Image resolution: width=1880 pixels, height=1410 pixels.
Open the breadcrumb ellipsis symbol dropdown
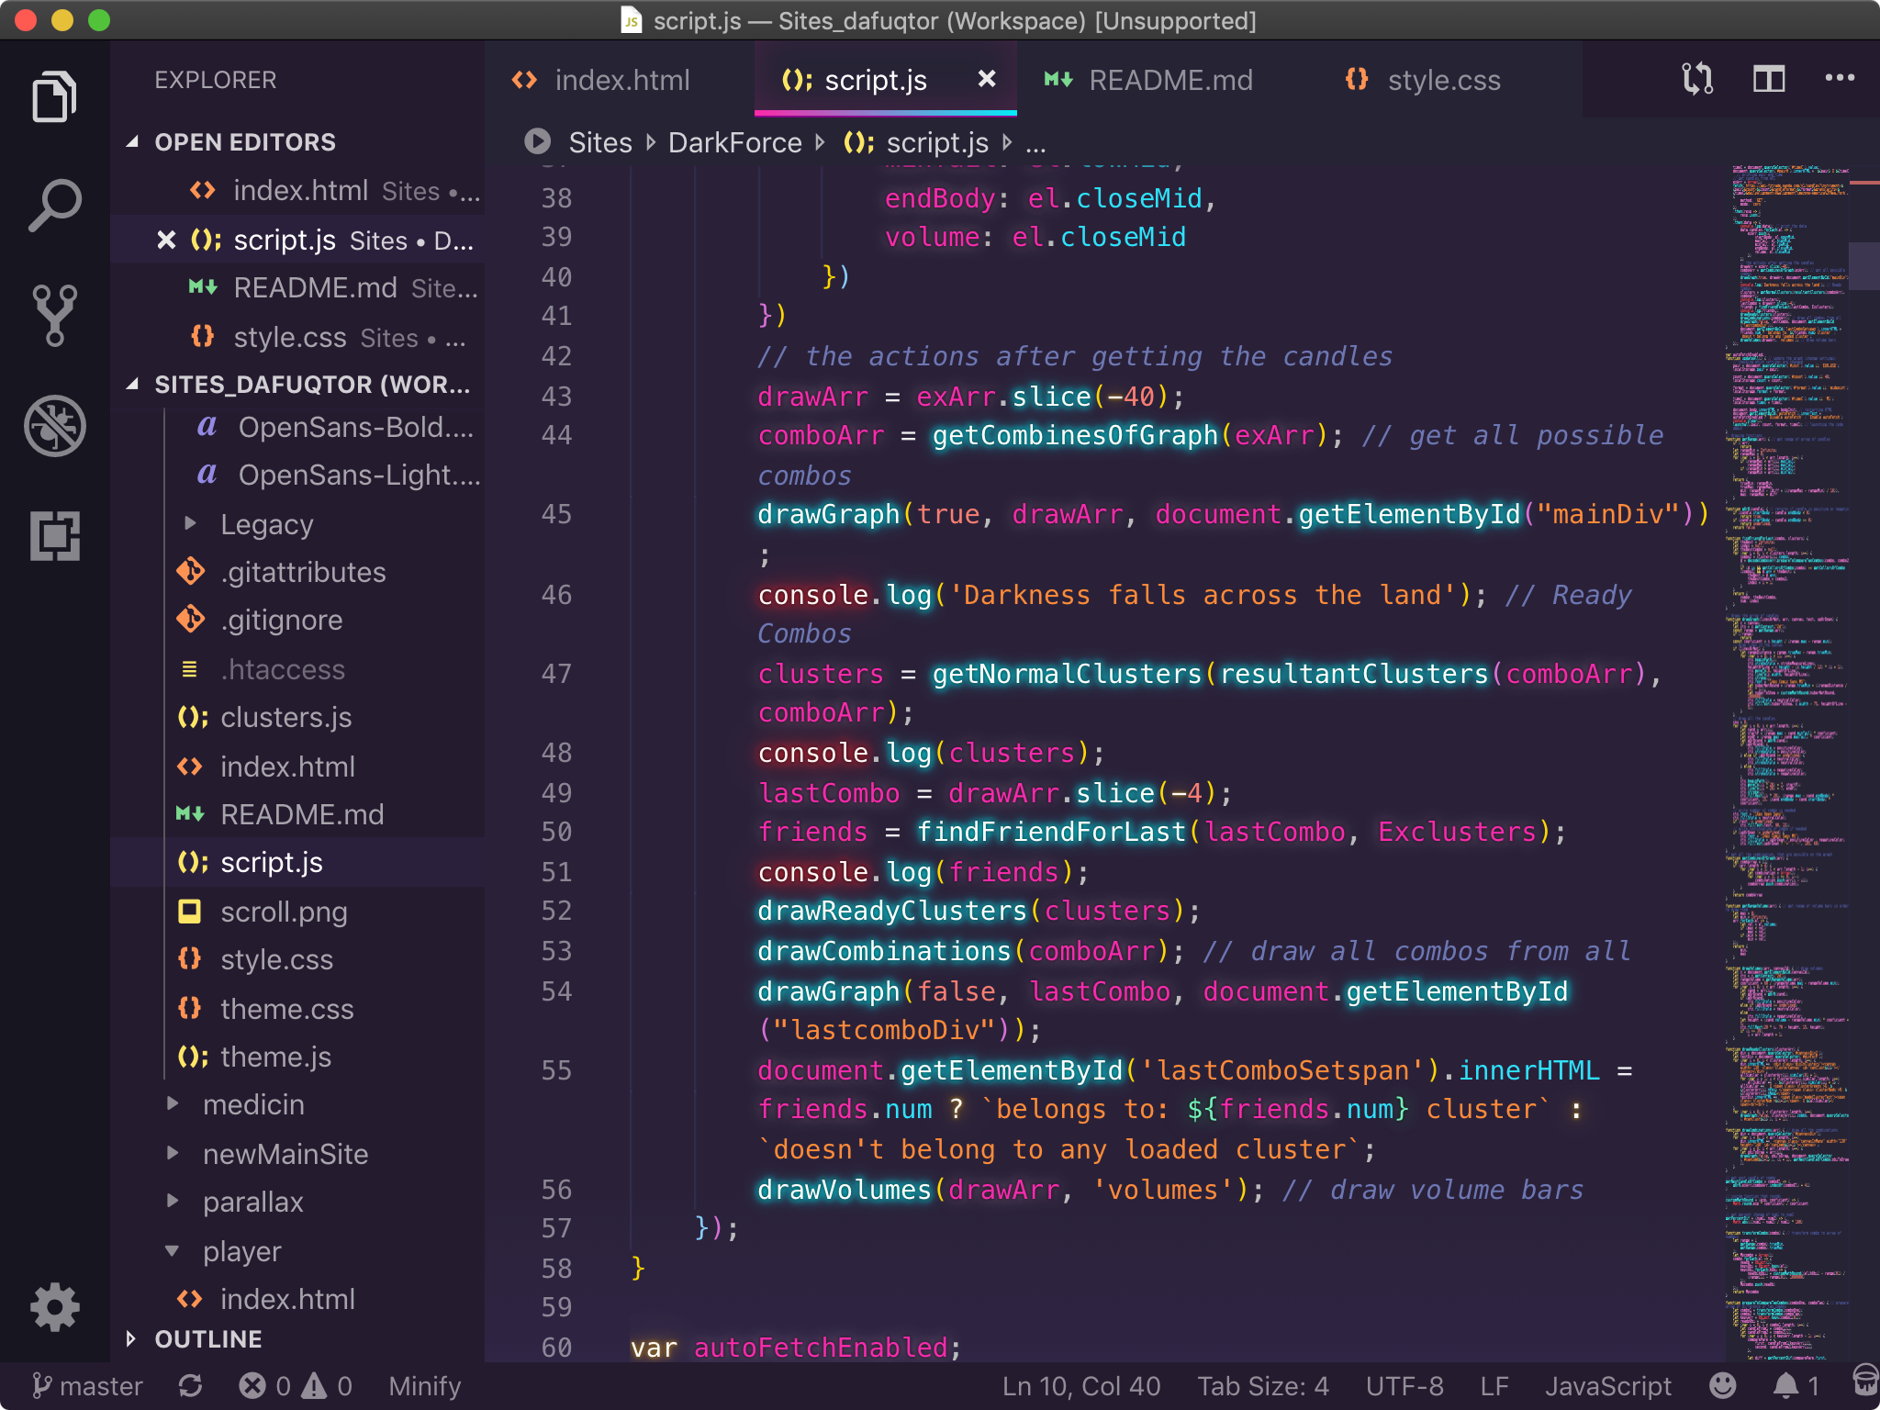point(1035,142)
